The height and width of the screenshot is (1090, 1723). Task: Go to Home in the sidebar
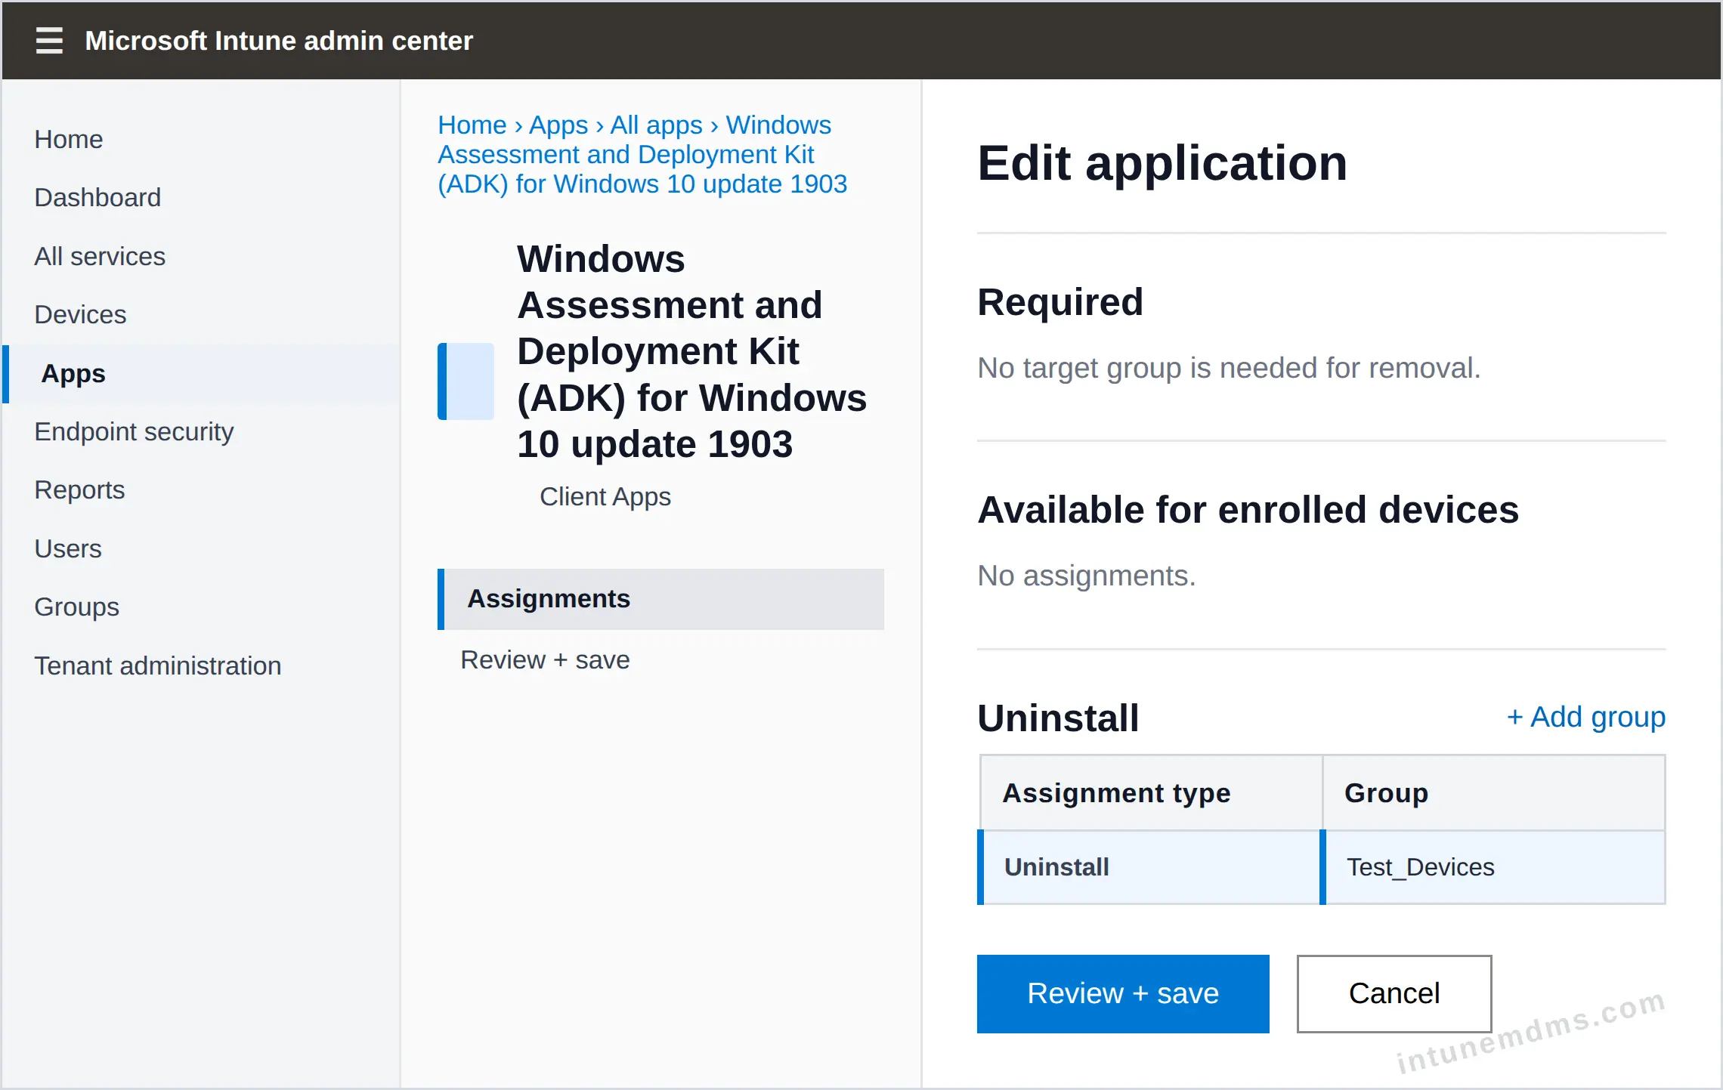tap(69, 140)
